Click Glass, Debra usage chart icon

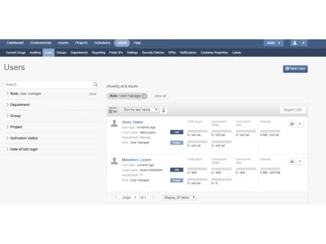point(292,124)
